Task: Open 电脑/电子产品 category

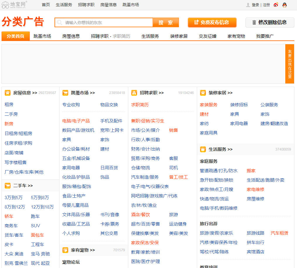Action: (x=76, y=121)
